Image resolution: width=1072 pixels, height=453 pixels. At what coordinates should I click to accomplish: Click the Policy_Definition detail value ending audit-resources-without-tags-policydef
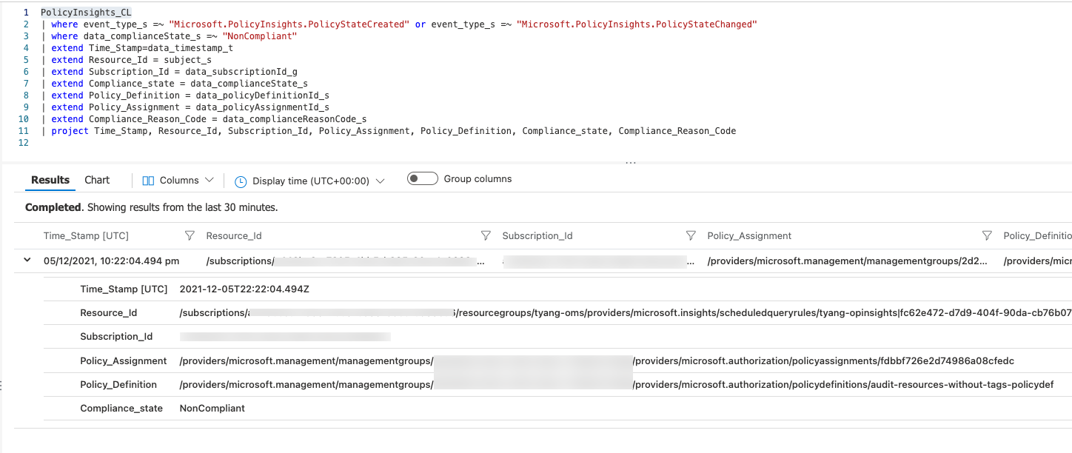click(x=617, y=384)
